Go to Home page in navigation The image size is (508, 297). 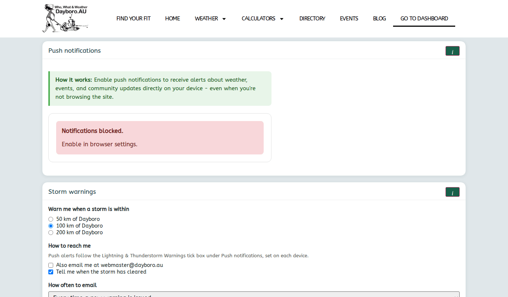173,19
